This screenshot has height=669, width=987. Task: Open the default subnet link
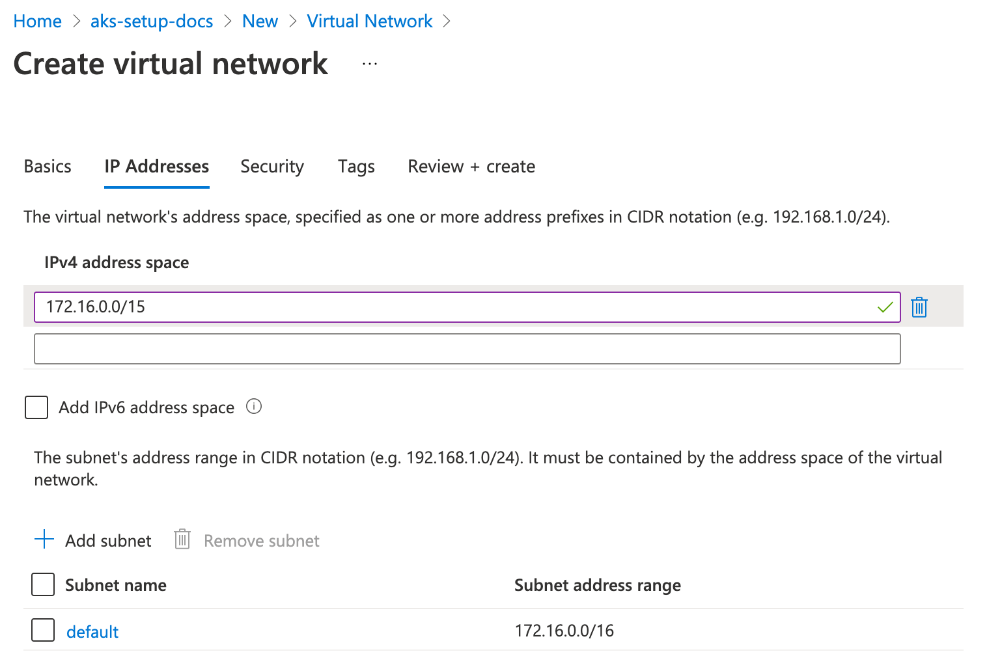[92, 631]
